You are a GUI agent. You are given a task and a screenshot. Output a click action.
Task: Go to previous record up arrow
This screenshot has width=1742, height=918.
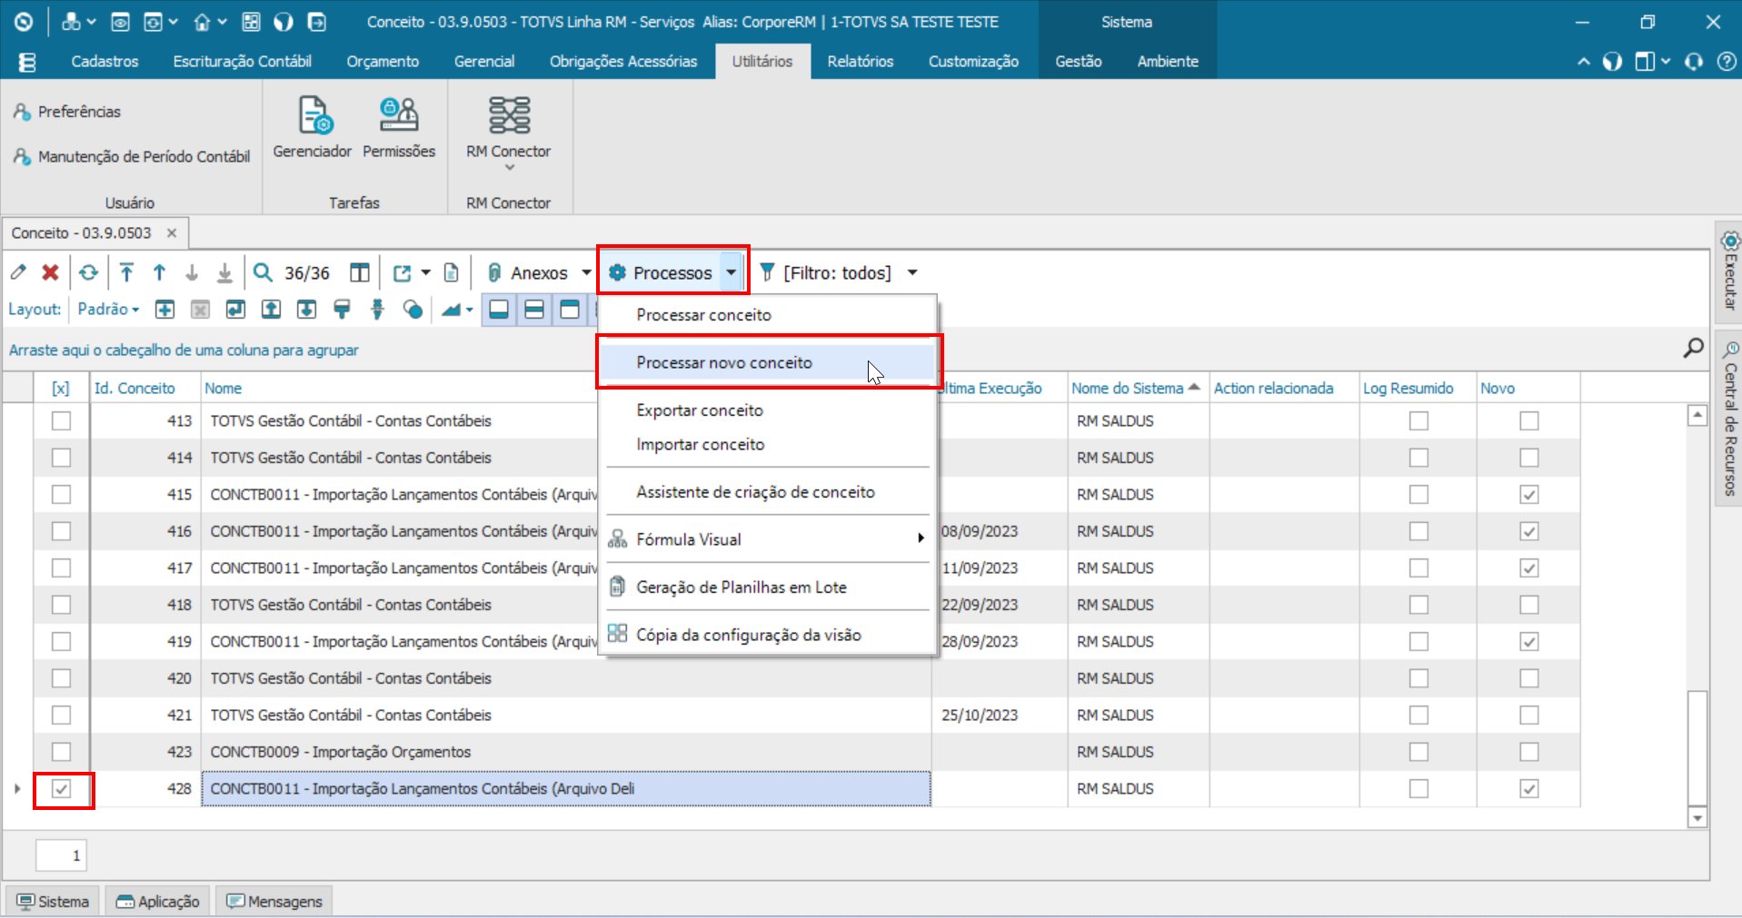pos(159,272)
